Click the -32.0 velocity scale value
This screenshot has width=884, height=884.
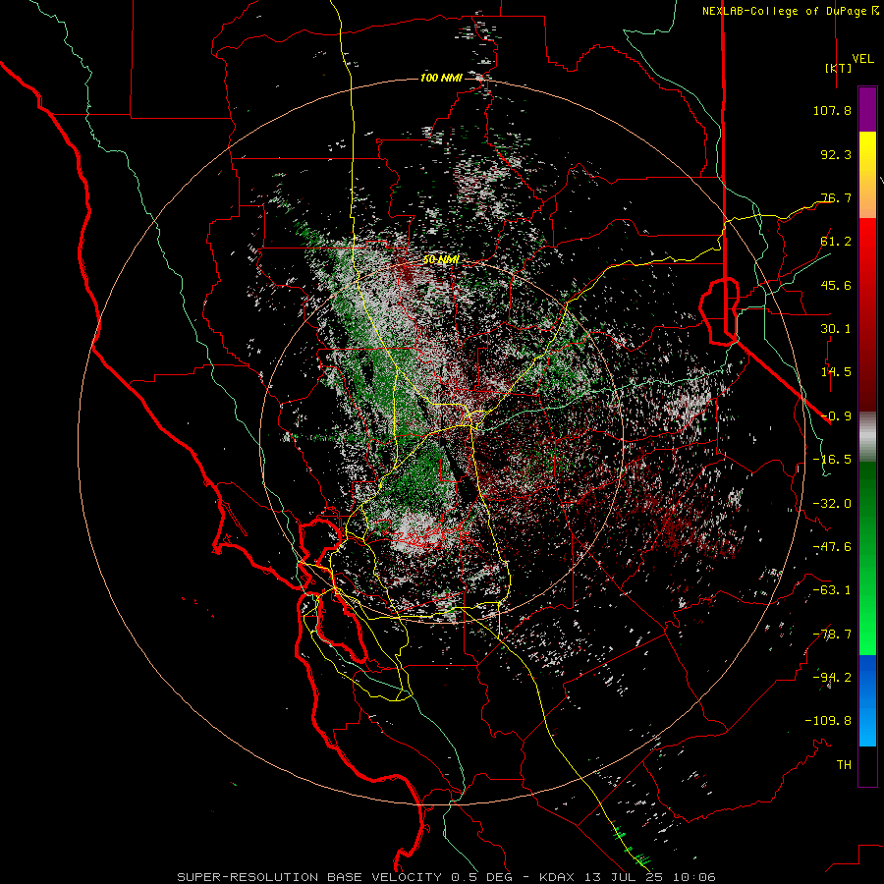(x=832, y=504)
